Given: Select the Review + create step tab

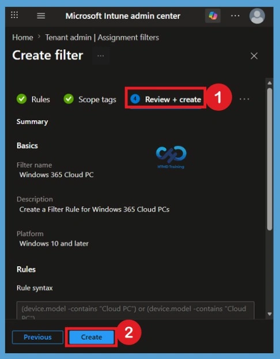Looking at the screenshot, I should point(165,99).
